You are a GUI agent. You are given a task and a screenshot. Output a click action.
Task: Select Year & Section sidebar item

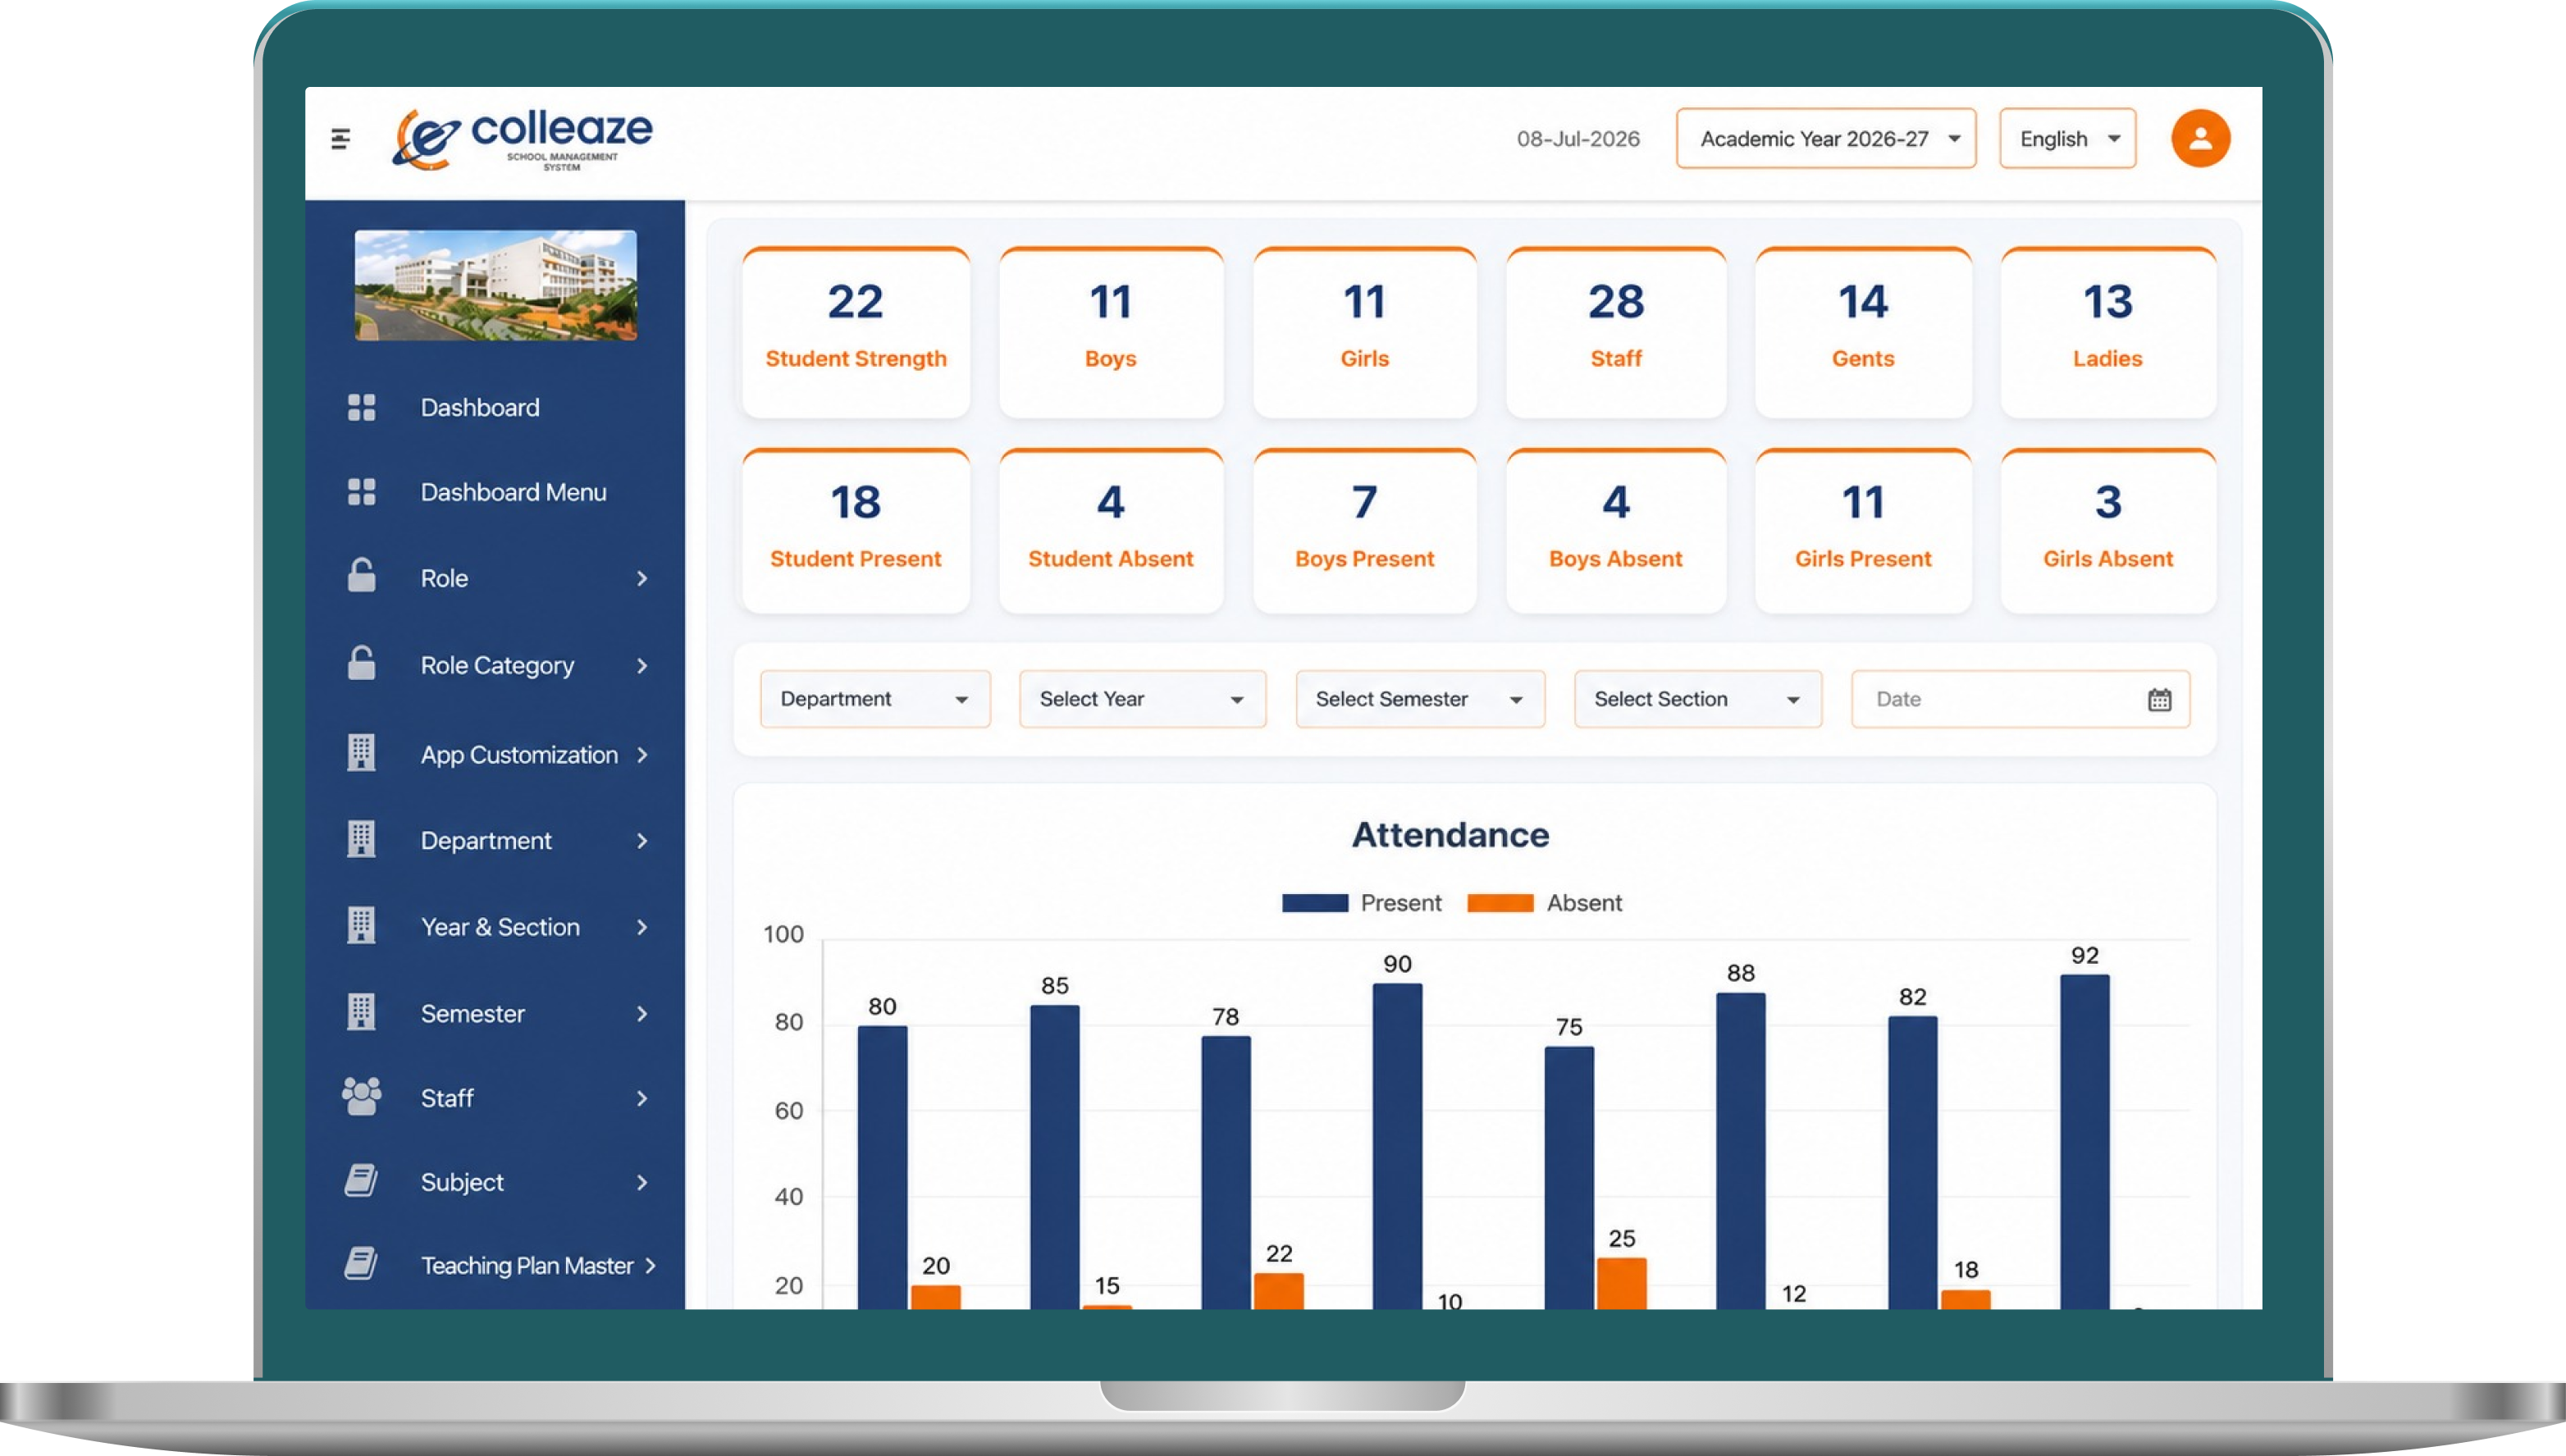(x=500, y=927)
